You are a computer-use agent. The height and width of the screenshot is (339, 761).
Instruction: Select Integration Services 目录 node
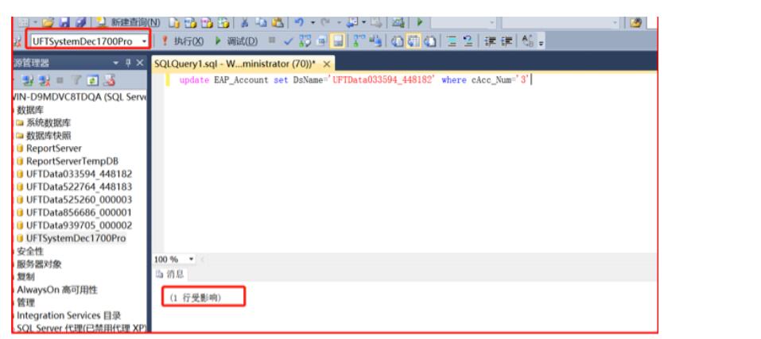point(69,316)
